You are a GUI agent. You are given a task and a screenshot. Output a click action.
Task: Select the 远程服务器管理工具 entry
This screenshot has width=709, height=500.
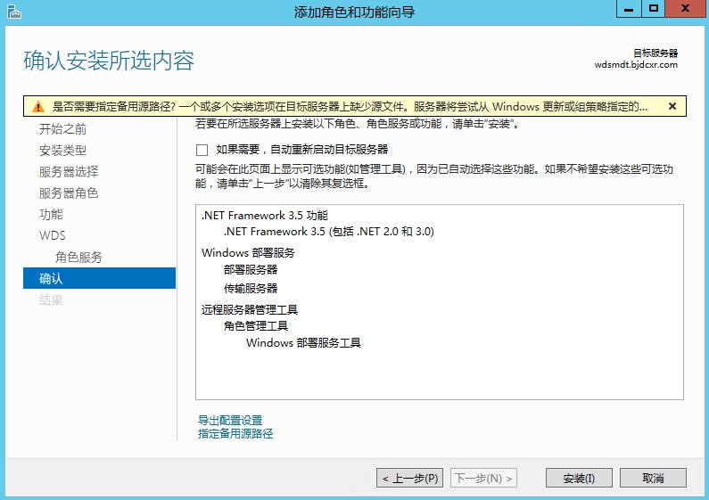coord(250,309)
